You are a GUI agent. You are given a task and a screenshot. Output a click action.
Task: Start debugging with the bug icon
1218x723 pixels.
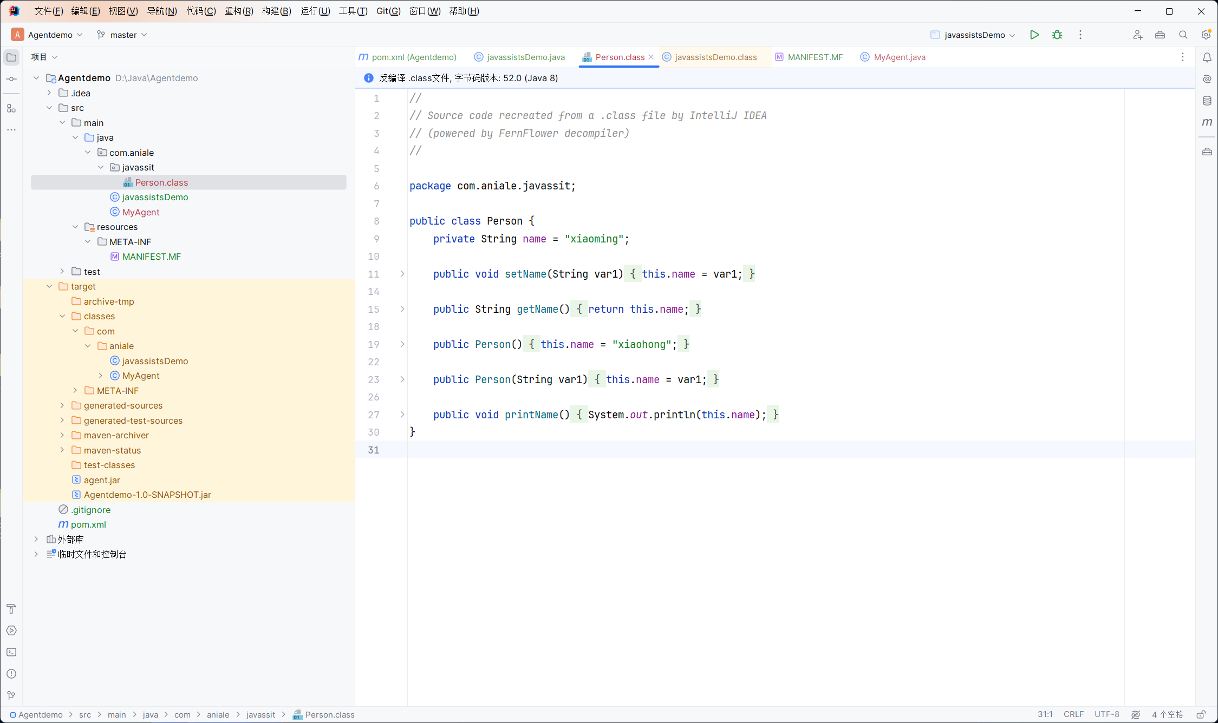tap(1057, 35)
